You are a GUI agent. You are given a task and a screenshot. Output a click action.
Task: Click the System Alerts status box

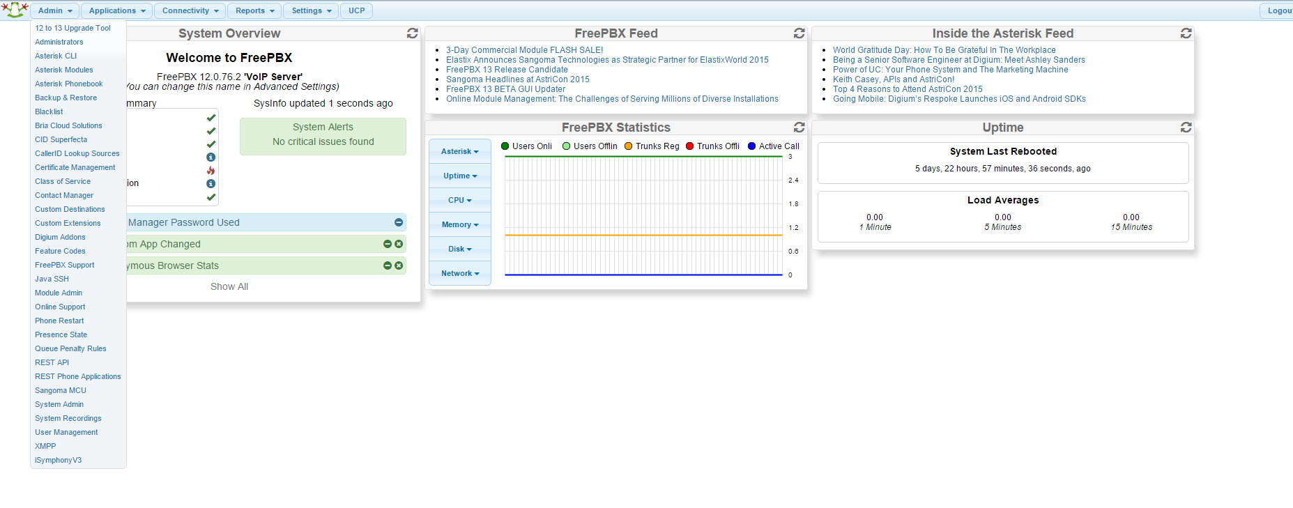[x=323, y=137]
